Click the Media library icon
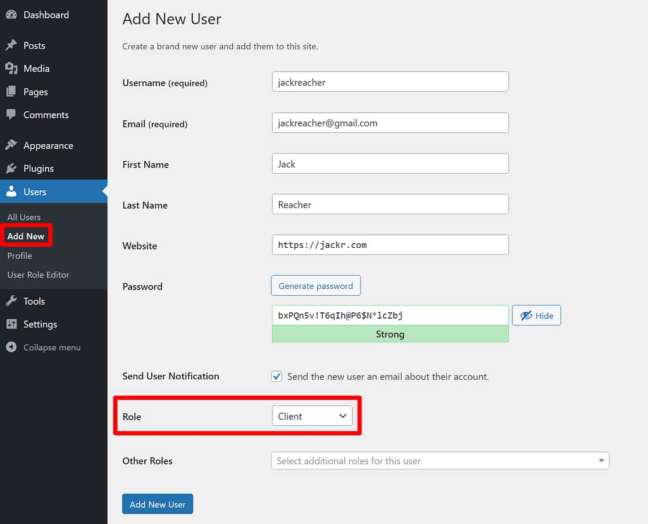This screenshot has height=524, width=648. [11, 68]
